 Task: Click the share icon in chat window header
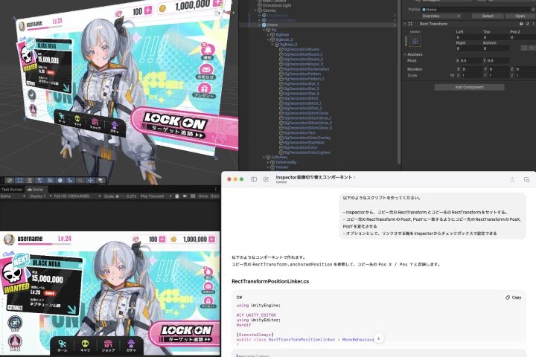(x=512, y=179)
